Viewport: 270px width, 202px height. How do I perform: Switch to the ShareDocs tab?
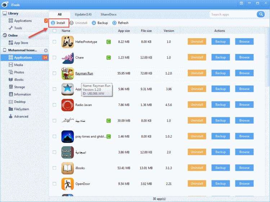[x=108, y=14]
